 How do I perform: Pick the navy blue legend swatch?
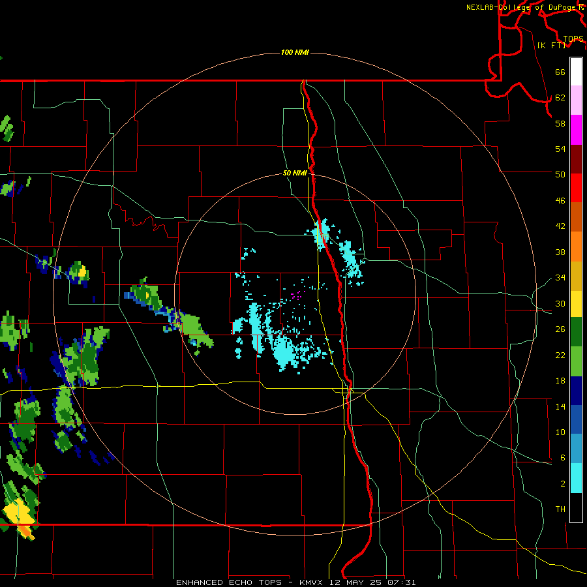(576, 391)
